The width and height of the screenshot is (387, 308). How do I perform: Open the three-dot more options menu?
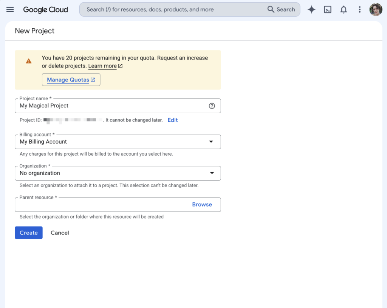coord(360,9)
